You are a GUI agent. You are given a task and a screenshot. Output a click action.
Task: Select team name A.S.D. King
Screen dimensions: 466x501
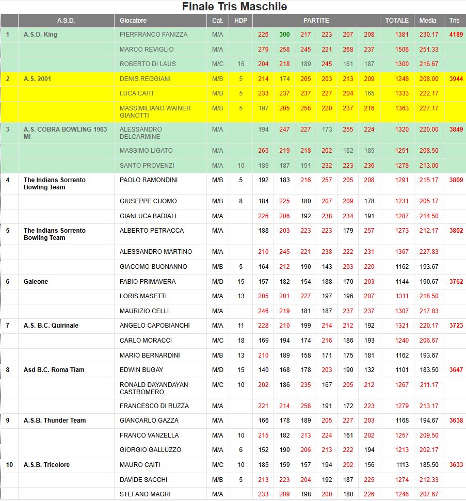pos(40,35)
